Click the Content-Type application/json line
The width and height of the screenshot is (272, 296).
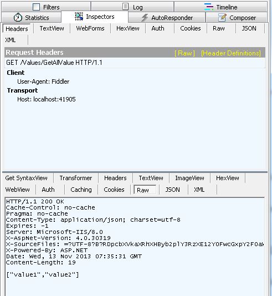click(93, 220)
